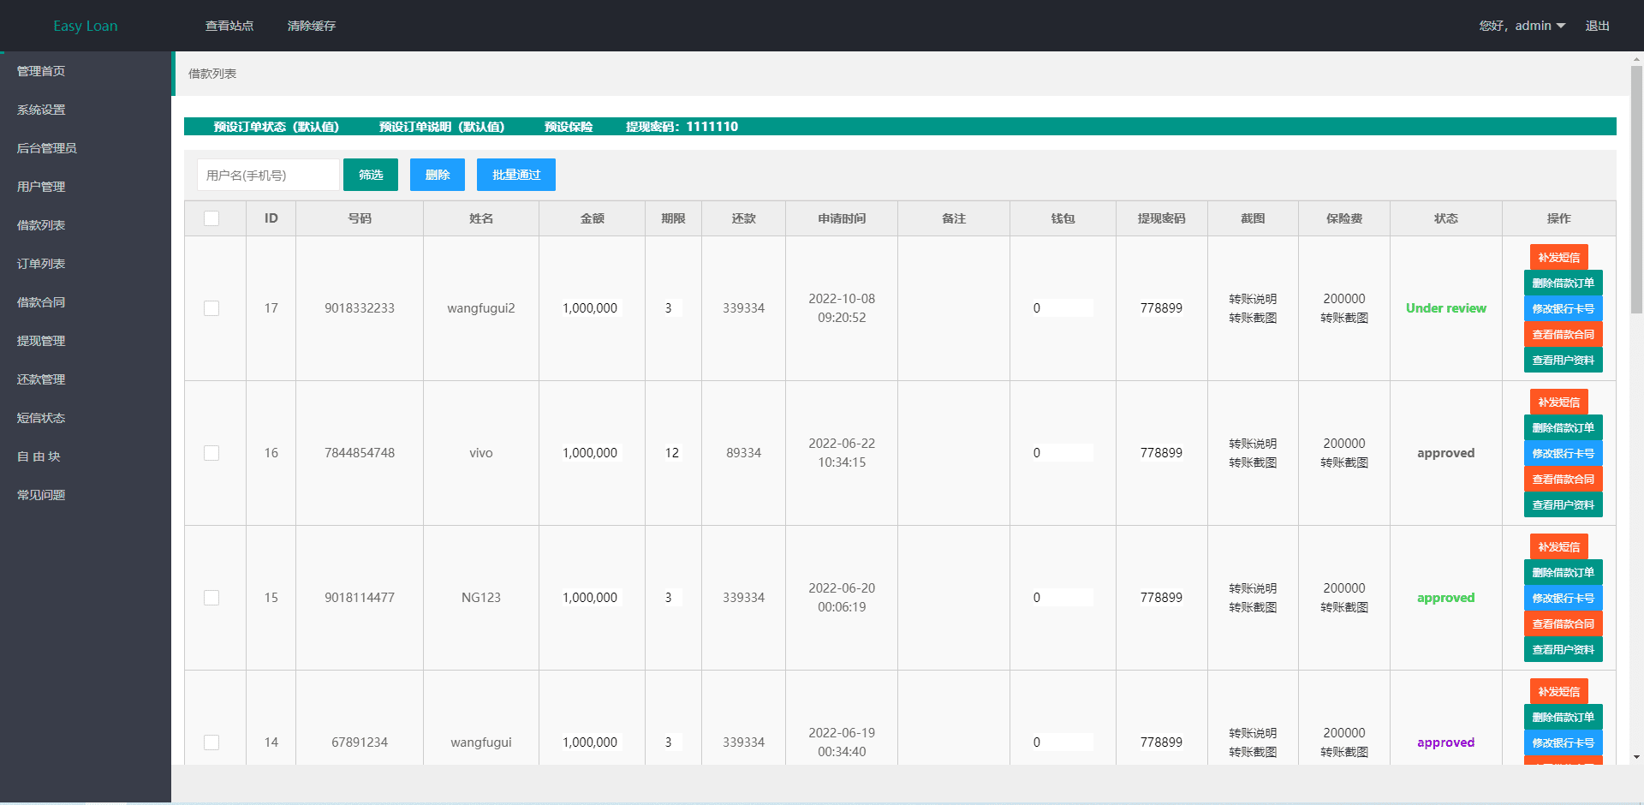Click 清除缓存 in the top bar
Image resolution: width=1644 pixels, height=805 pixels.
click(312, 26)
